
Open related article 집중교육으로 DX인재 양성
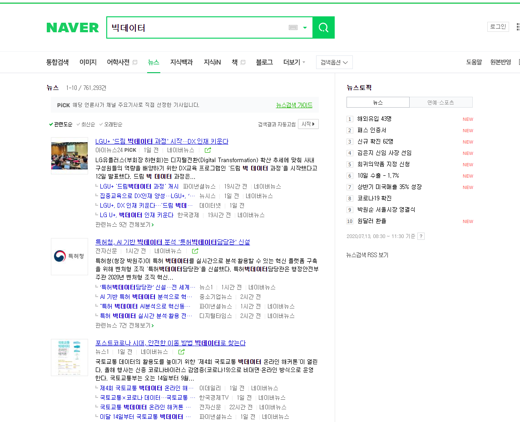(x=148, y=196)
